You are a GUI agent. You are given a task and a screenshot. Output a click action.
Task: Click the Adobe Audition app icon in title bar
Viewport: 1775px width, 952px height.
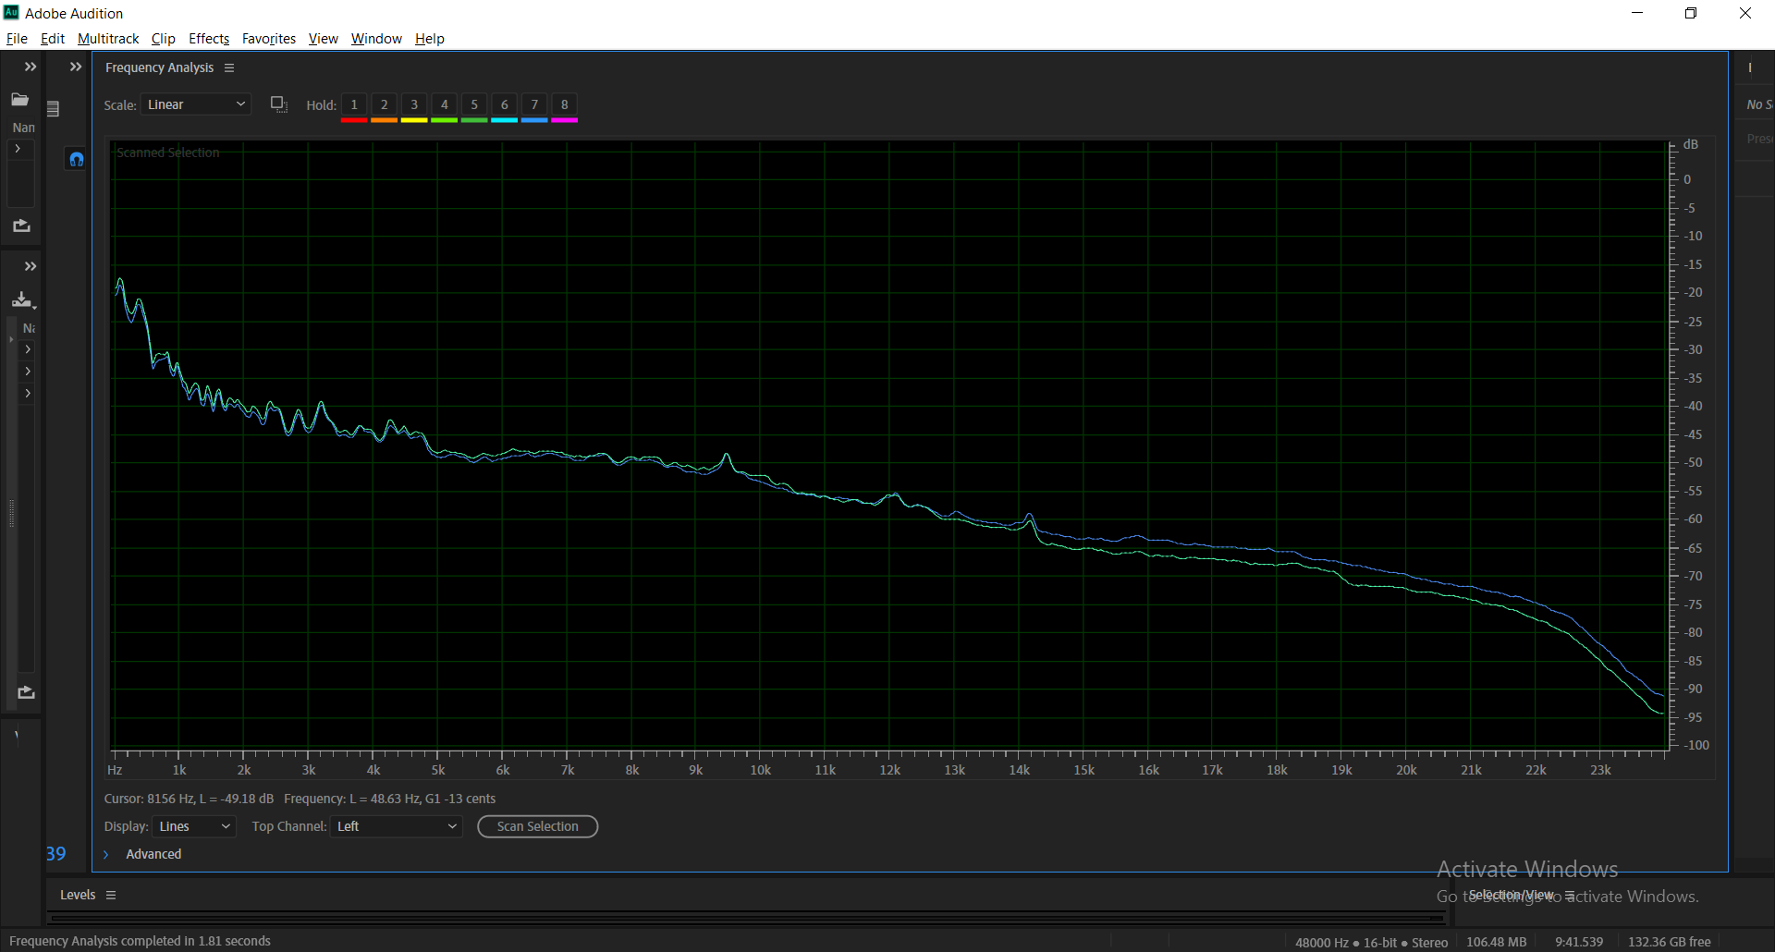11,12
